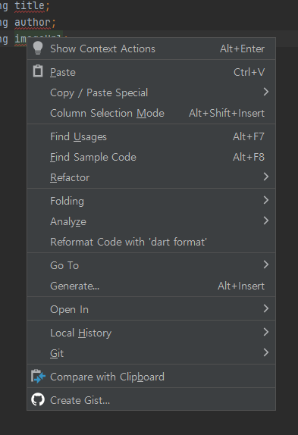The image size is (298, 435).
Task: Click Create Gist... text entry
Action: point(80,400)
